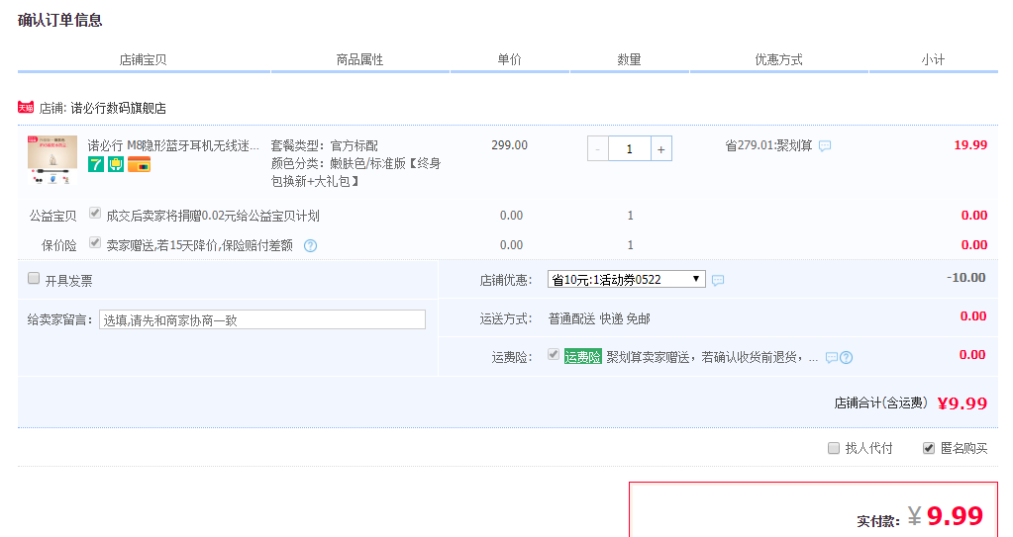Decrease quantity with the minus button
The image size is (1013, 537).
tap(597, 148)
